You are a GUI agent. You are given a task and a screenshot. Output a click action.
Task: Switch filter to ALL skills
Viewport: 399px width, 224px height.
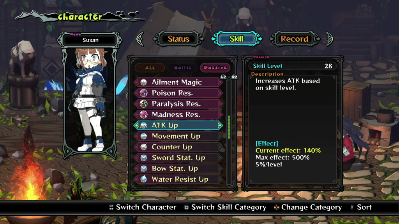150,68
